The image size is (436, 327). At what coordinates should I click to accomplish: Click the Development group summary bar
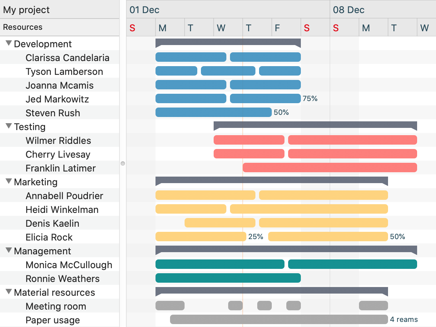[x=228, y=42]
